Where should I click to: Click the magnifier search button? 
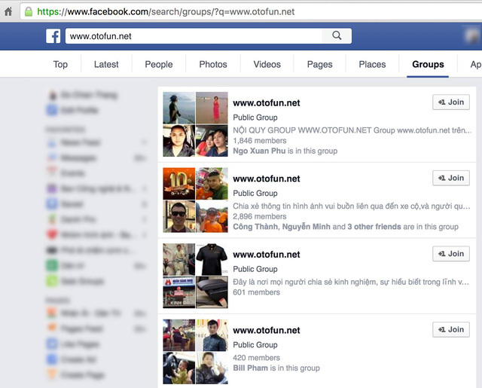[337, 35]
